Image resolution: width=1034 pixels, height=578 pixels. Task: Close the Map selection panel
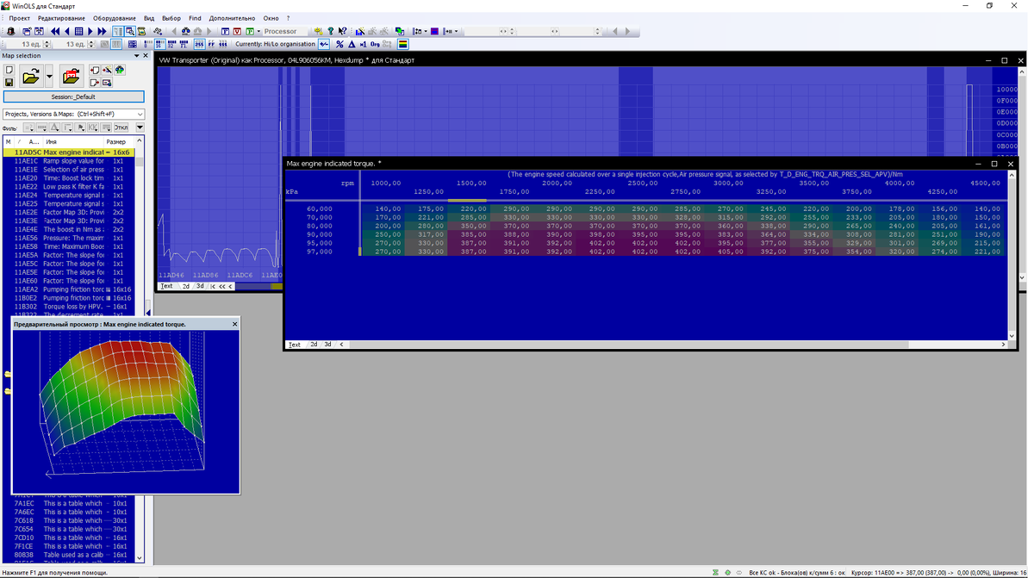146,56
